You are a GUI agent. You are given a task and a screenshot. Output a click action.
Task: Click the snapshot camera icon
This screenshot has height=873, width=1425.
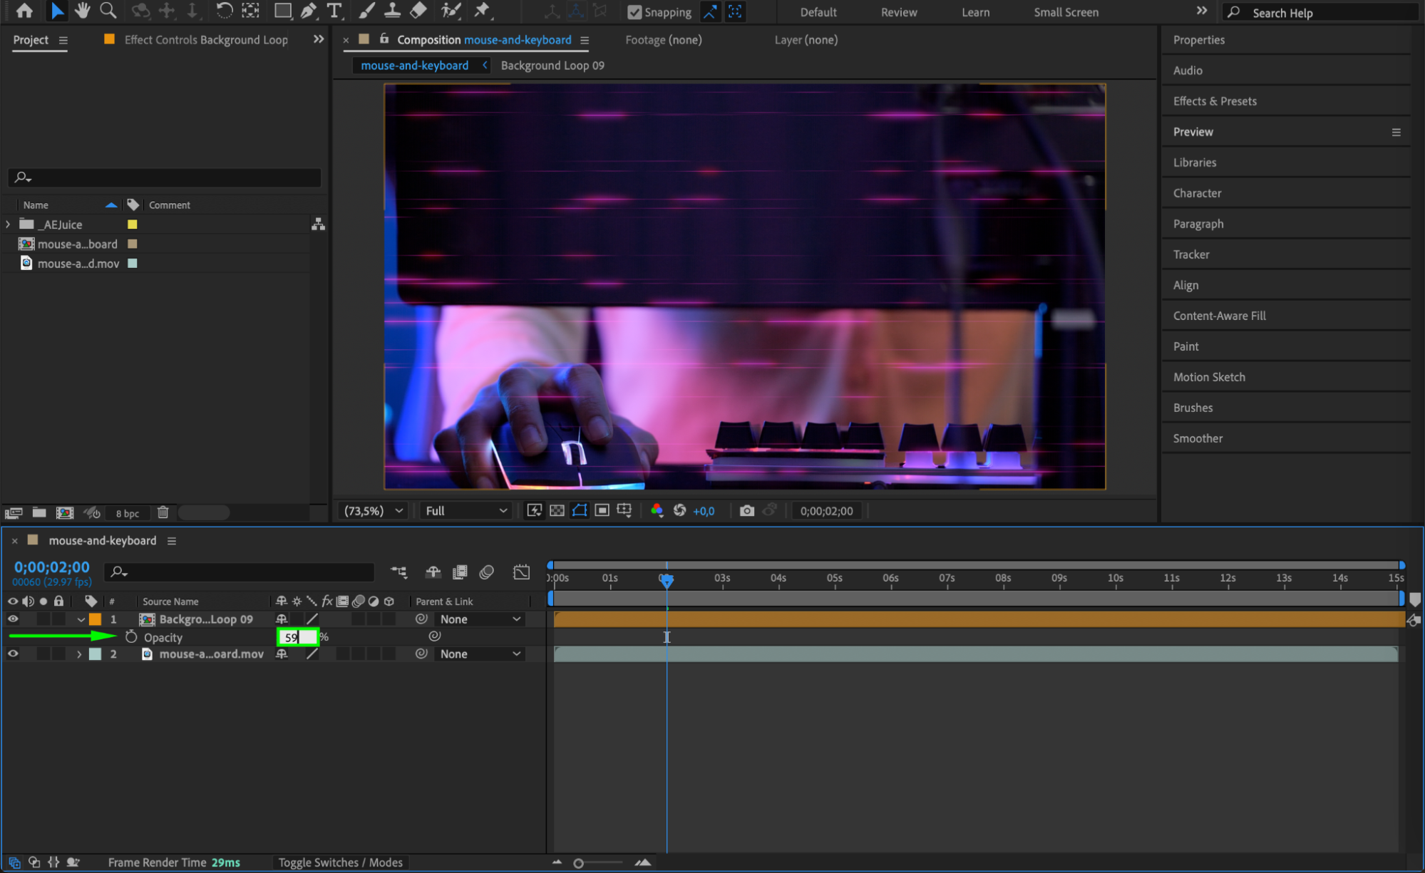[x=746, y=511]
